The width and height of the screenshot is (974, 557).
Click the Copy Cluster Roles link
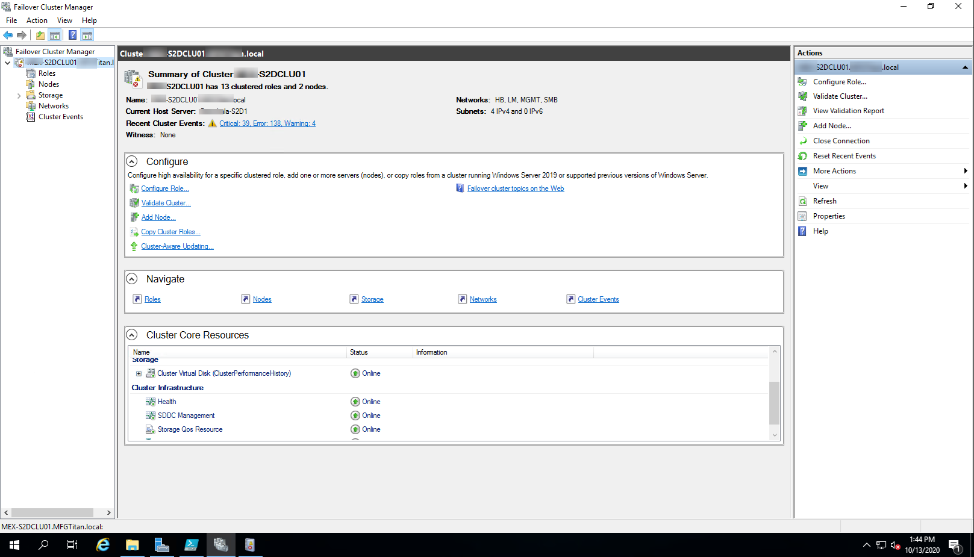(x=171, y=232)
